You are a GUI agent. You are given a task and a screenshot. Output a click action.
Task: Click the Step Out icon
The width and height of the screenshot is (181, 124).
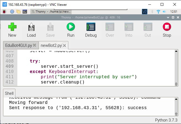click(x=148, y=27)
